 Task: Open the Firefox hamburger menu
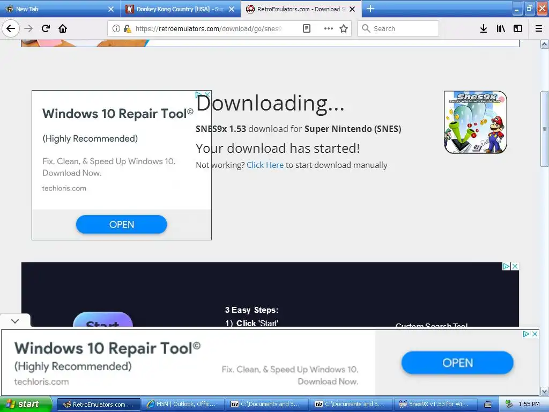pos(539,28)
